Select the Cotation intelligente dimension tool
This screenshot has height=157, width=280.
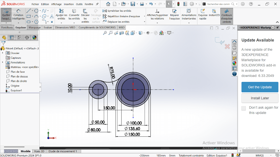point(18,14)
